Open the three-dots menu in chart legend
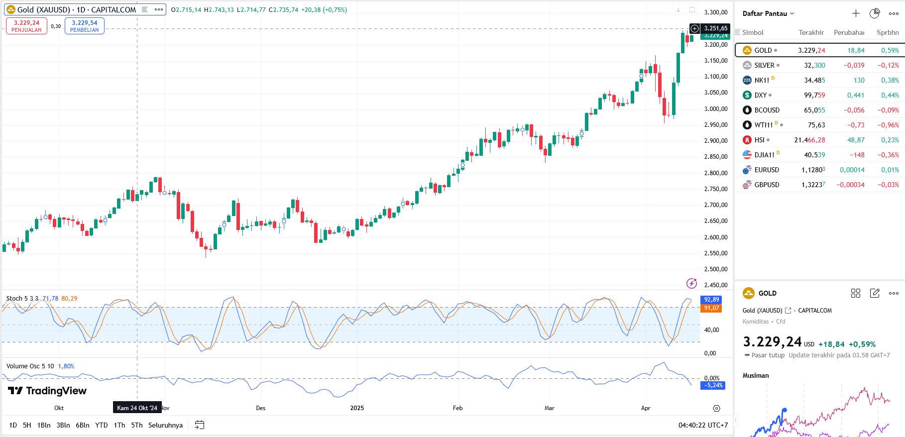The height and width of the screenshot is (437, 905). pos(159,9)
